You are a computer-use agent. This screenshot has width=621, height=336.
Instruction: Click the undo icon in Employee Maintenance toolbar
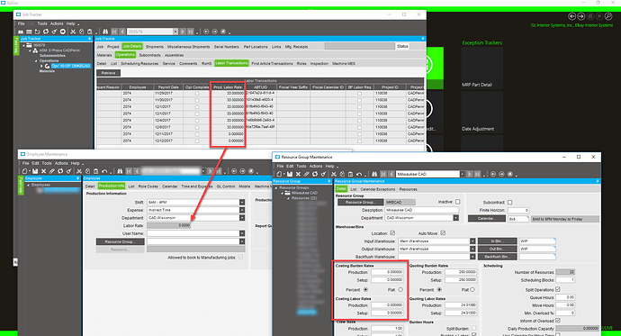click(104, 171)
